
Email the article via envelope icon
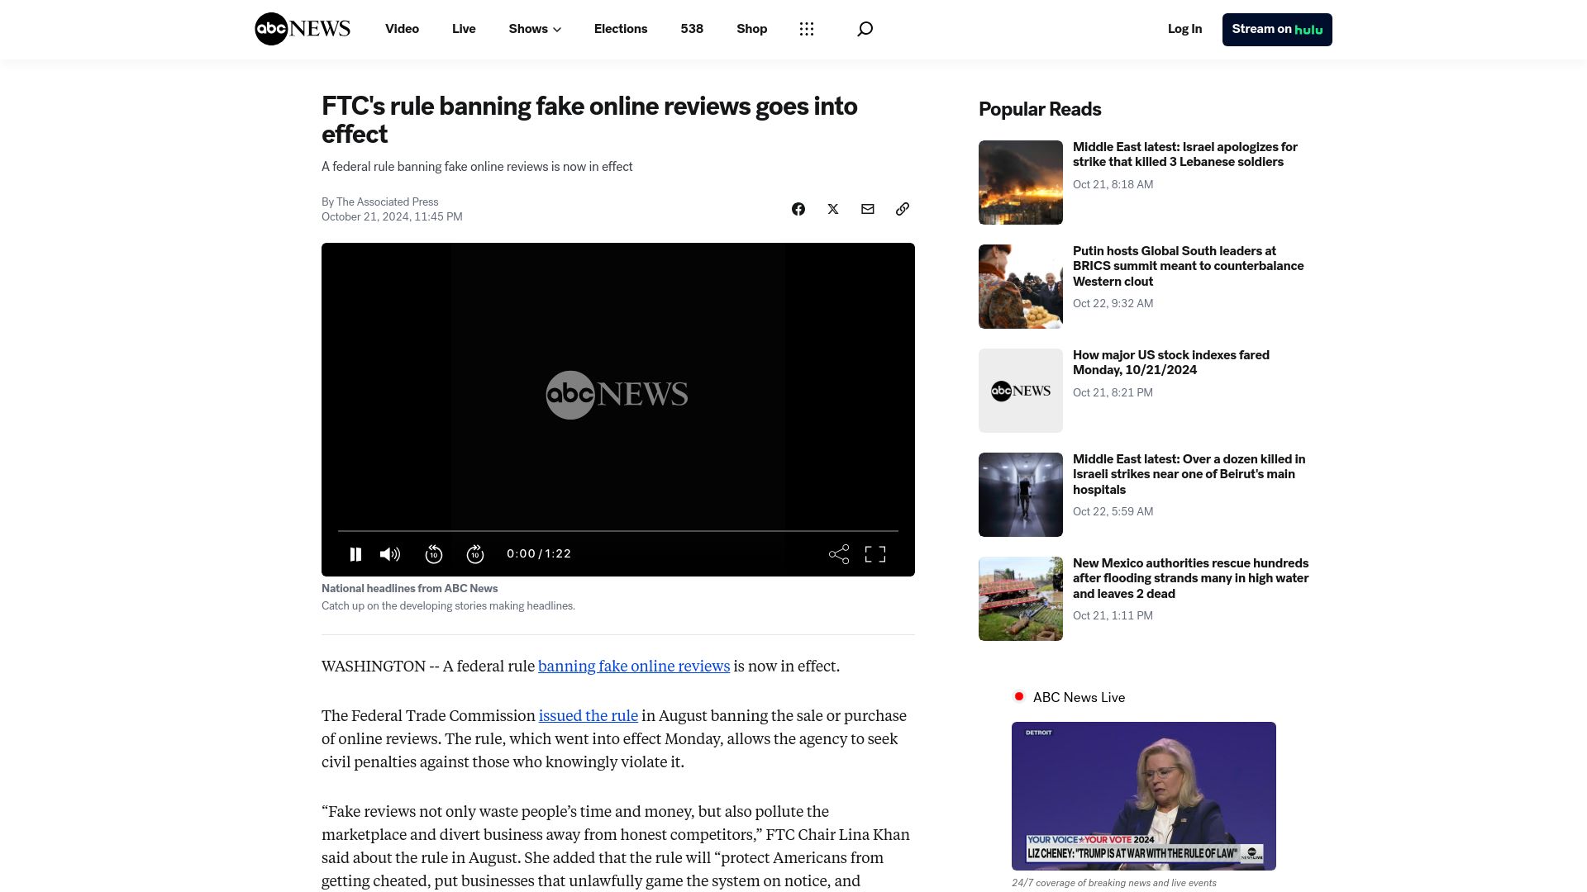[868, 209]
